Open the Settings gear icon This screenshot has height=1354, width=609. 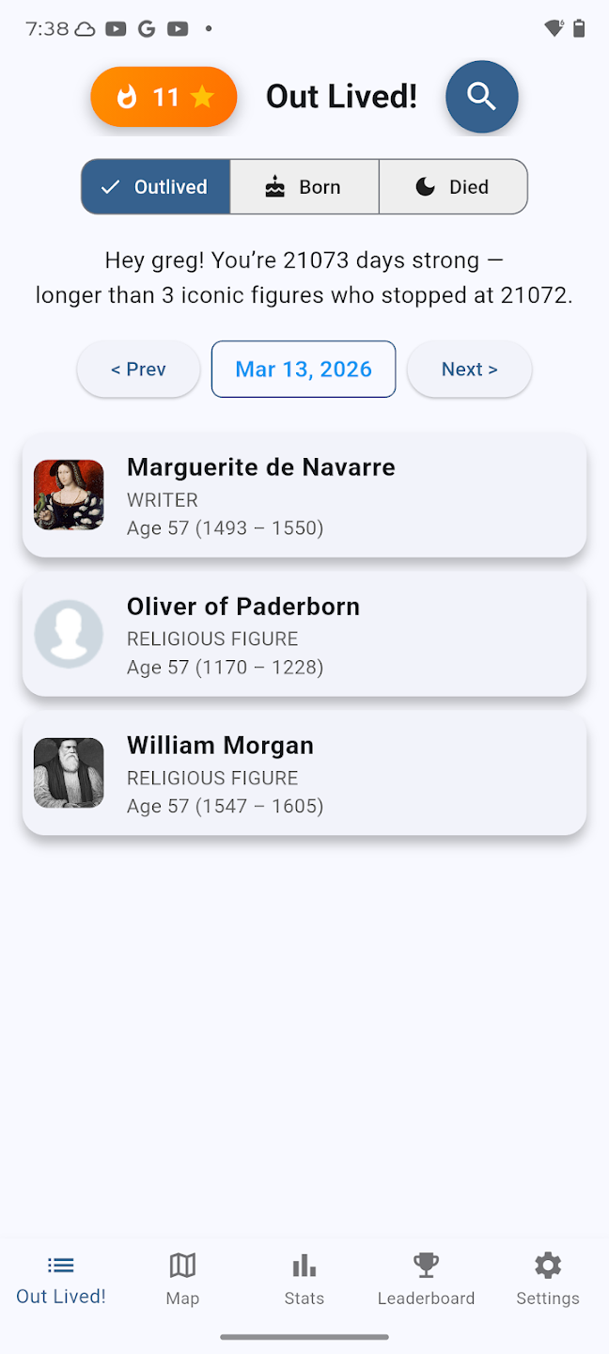click(x=547, y=1266)
